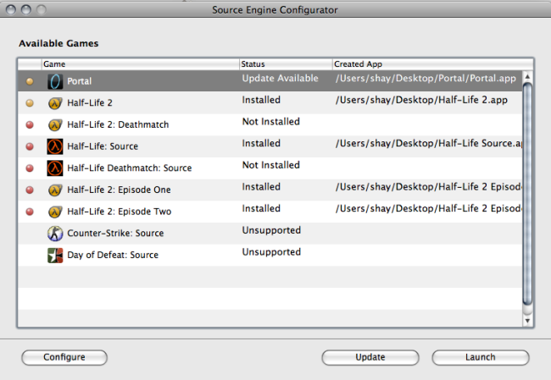Click the Update button
Screen dimensions: 551x380
370,357
